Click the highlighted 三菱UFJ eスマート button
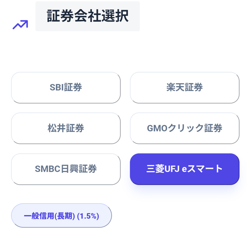Screen dimensions: 247x235 (184, 169)
